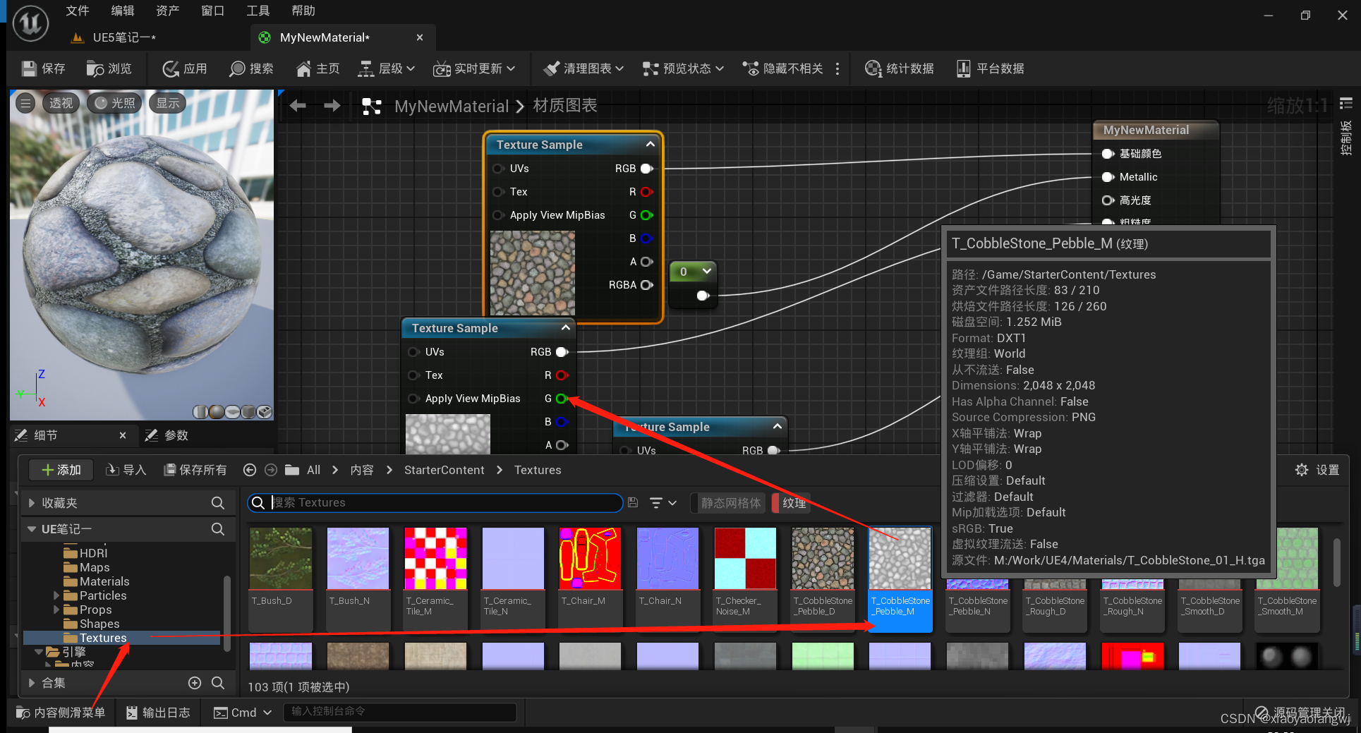Save the current search as a filter collection
The image size is (1361, 733).
tap(633, 502)
